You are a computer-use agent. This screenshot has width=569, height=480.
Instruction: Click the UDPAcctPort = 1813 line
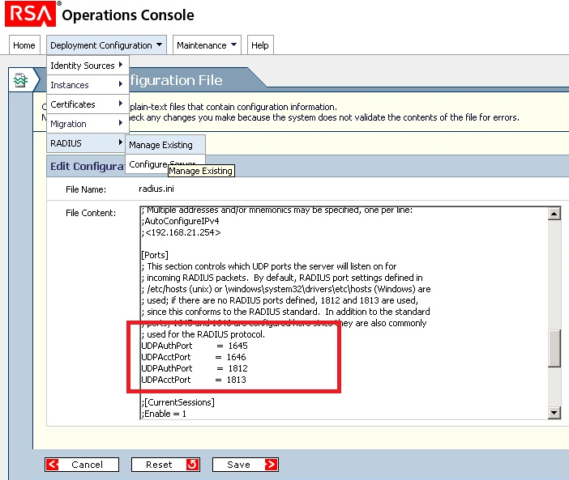194,380
